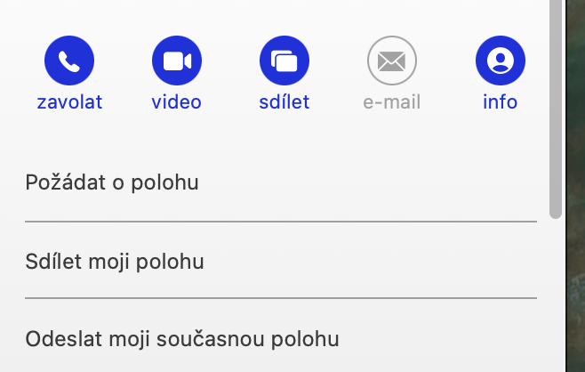Viewport: 585px width, 372px height.
Task: Click the greyed-out envelope icon
Action: [392, 61]
